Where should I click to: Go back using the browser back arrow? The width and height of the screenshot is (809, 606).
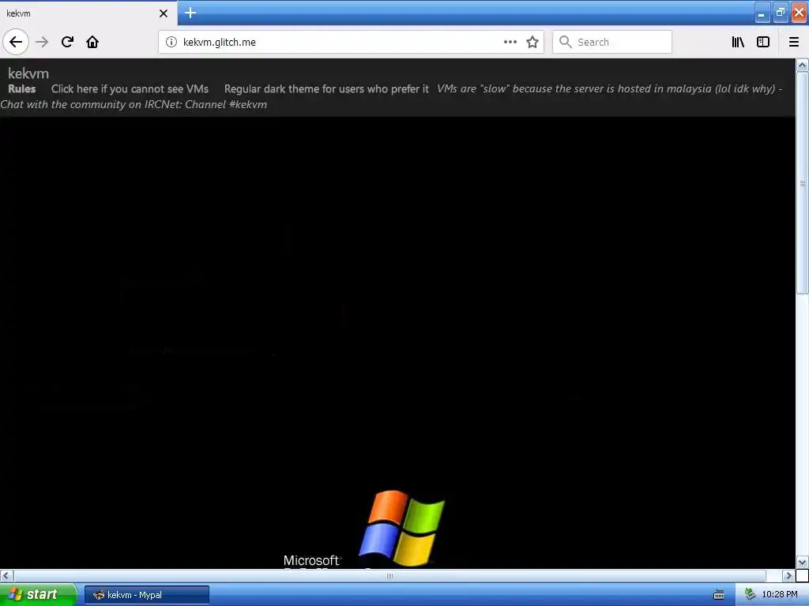pos(16,42)
